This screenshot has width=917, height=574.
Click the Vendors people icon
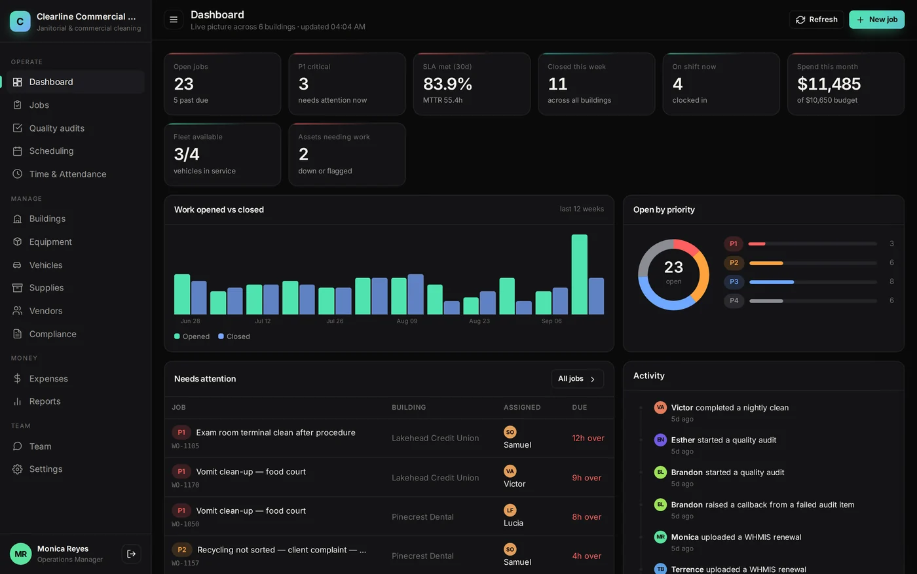(x=18, y=311)
